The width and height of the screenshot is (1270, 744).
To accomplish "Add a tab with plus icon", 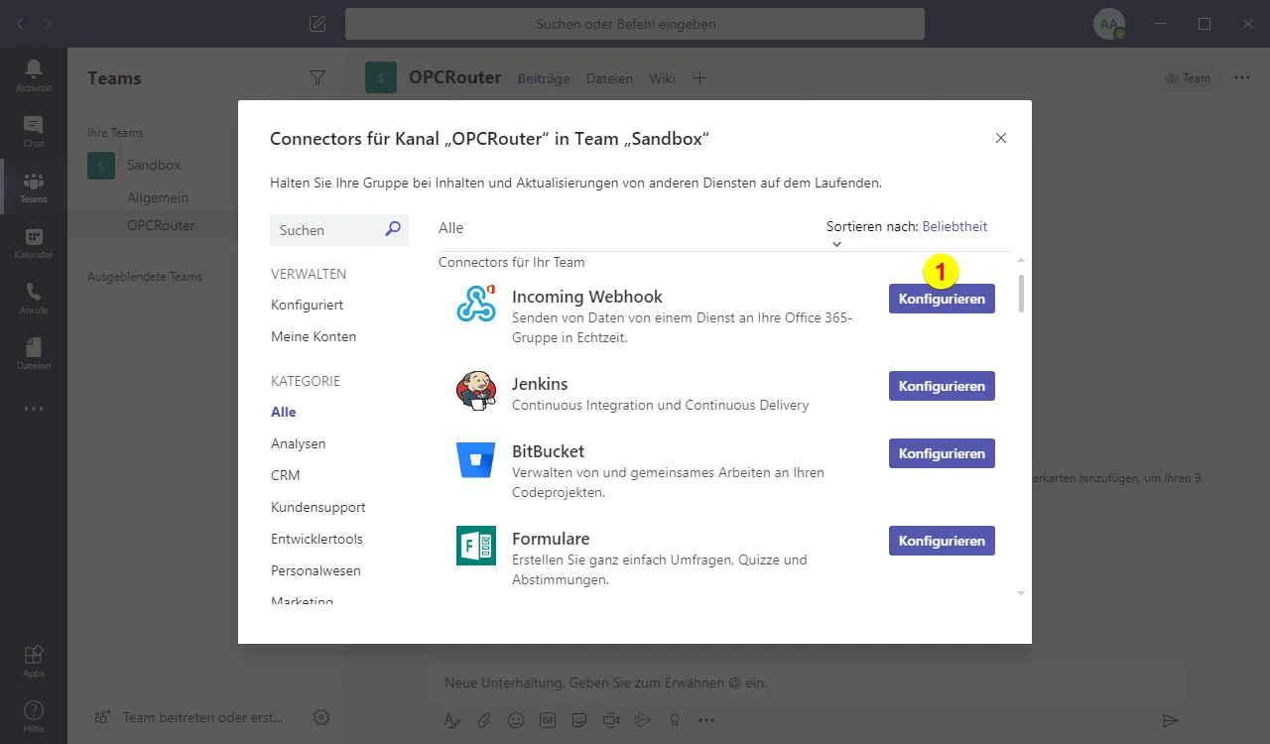I will pos(699,78).
